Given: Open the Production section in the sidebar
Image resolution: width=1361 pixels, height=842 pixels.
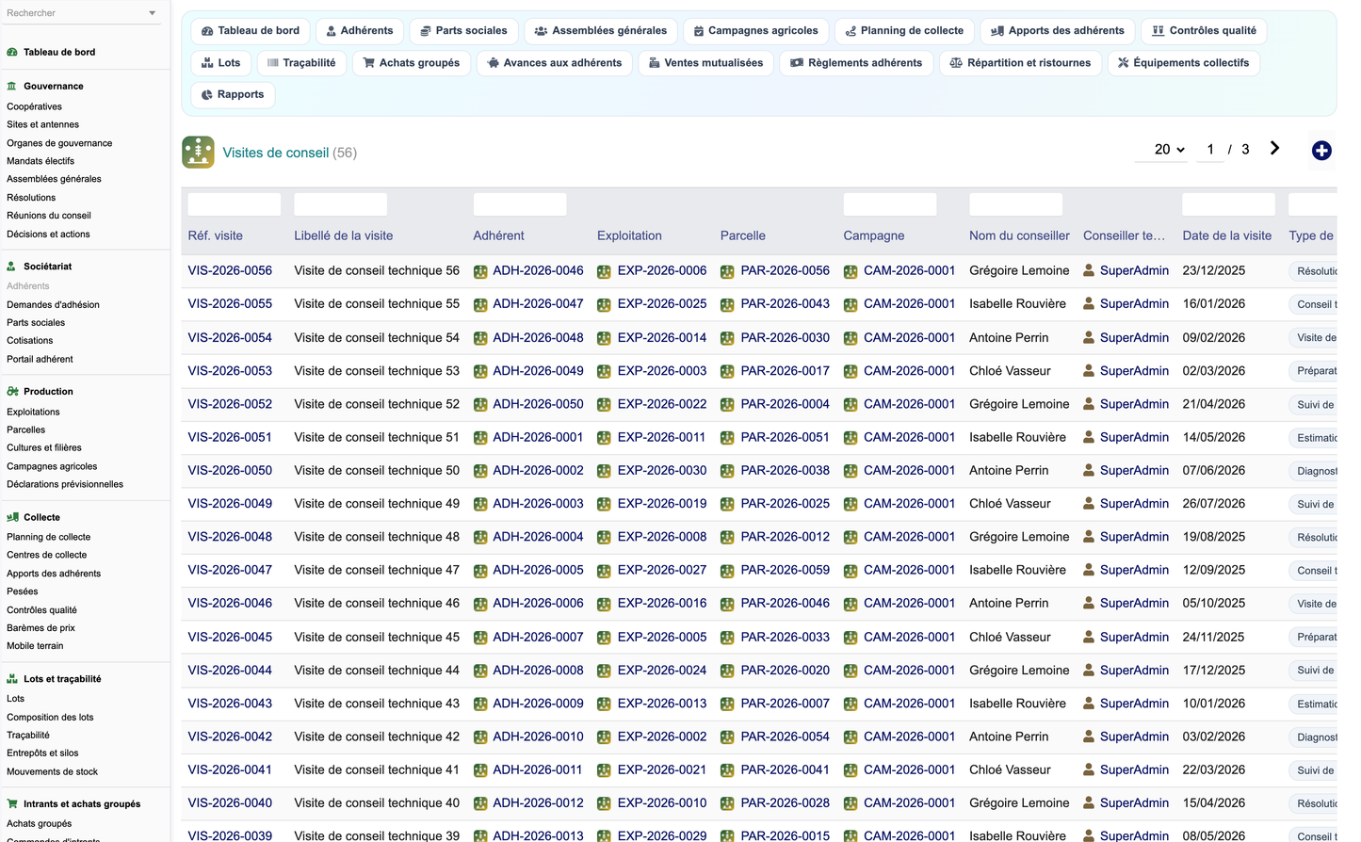Looking at the screenshot, I should (48, 392).
